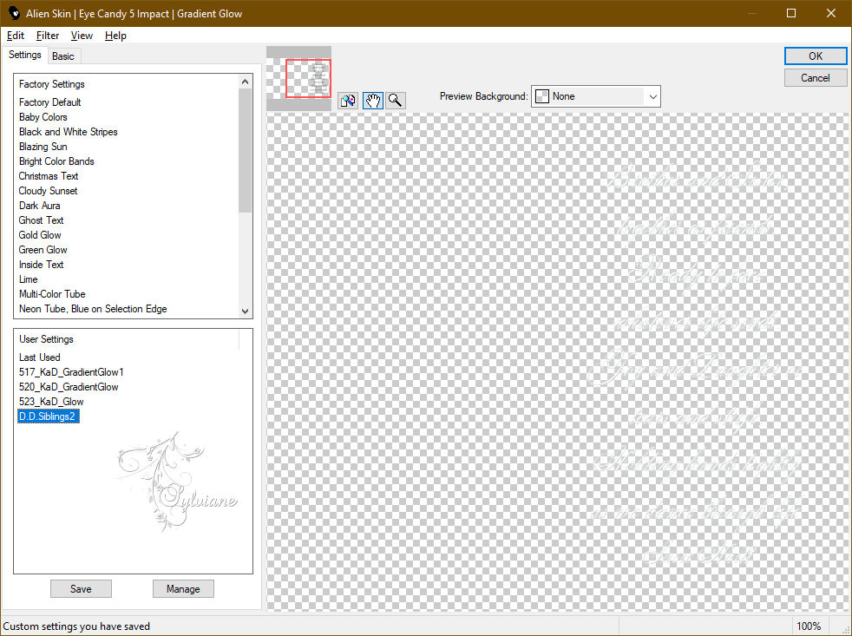Select the Factory Default preset
Image resolution: width=852 pixels, height=636 pixels.
[50, 102]
